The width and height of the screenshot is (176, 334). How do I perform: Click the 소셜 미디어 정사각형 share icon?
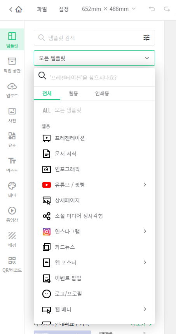47,216
